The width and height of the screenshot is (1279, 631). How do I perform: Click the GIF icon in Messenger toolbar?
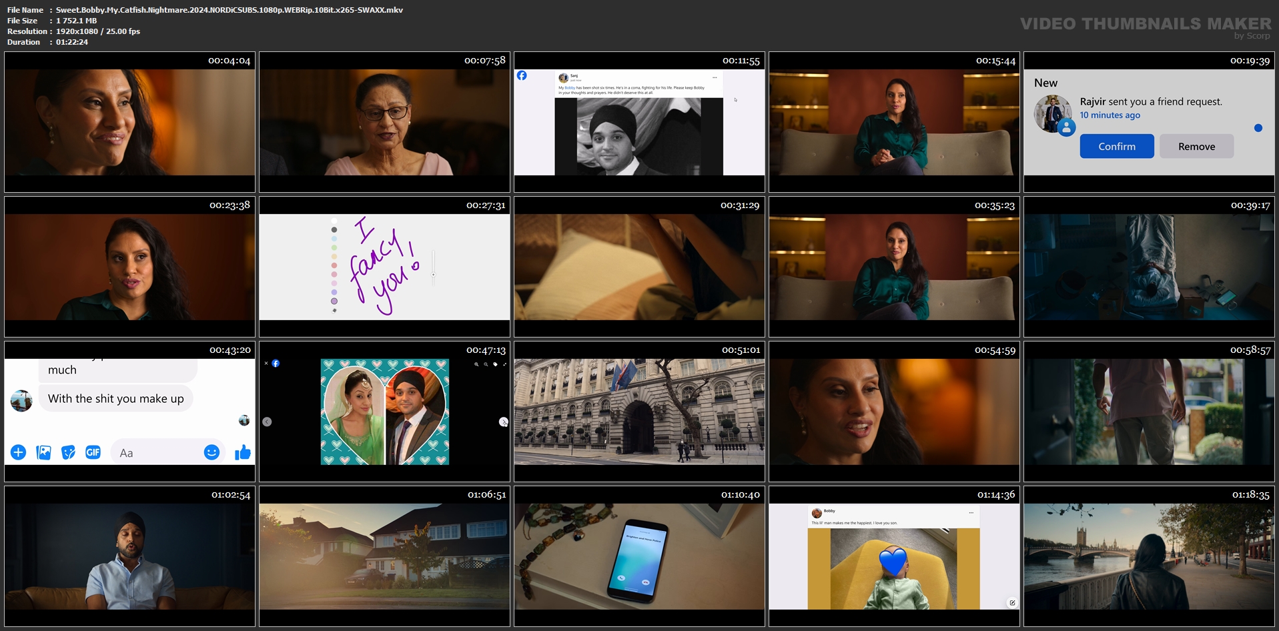click(x=93, y=452)
